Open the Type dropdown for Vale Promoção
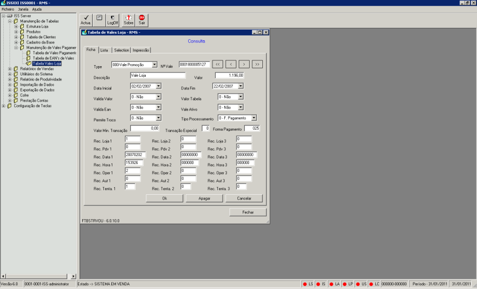 154,65
